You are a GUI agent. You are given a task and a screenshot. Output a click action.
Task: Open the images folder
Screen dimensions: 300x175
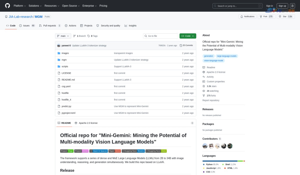(65, 53)
